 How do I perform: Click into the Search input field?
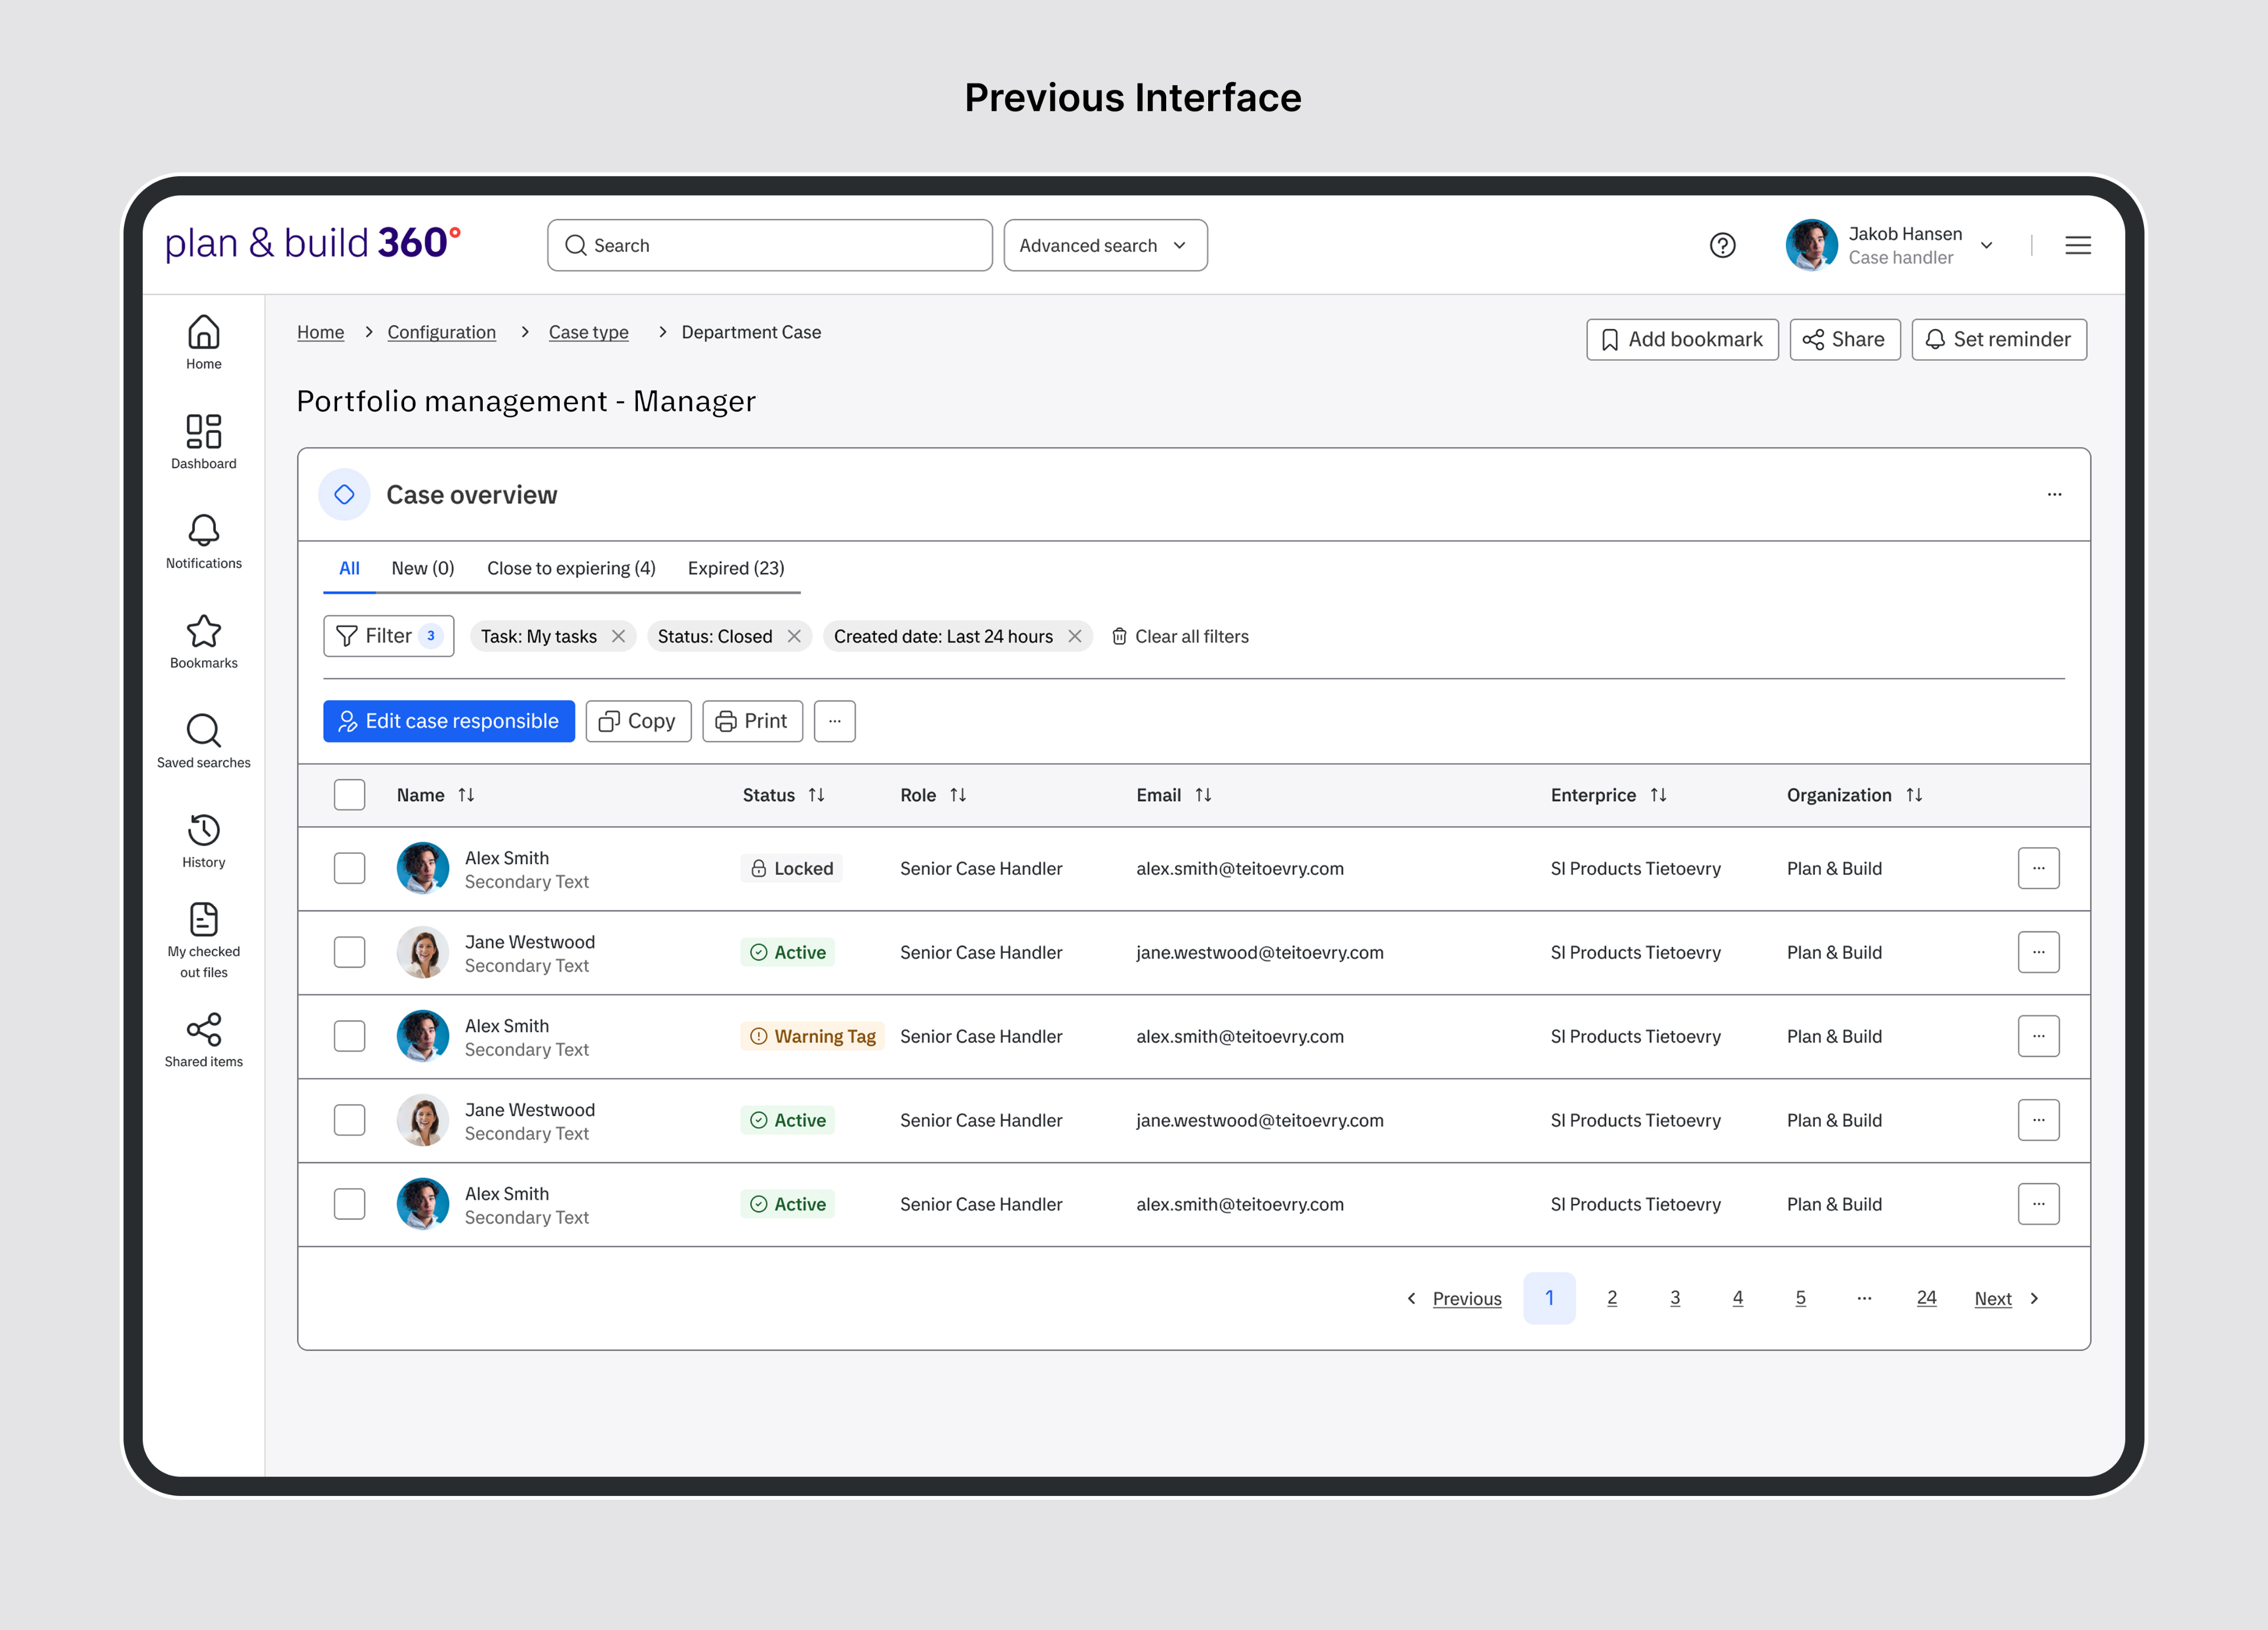click(x=770, y=245)
